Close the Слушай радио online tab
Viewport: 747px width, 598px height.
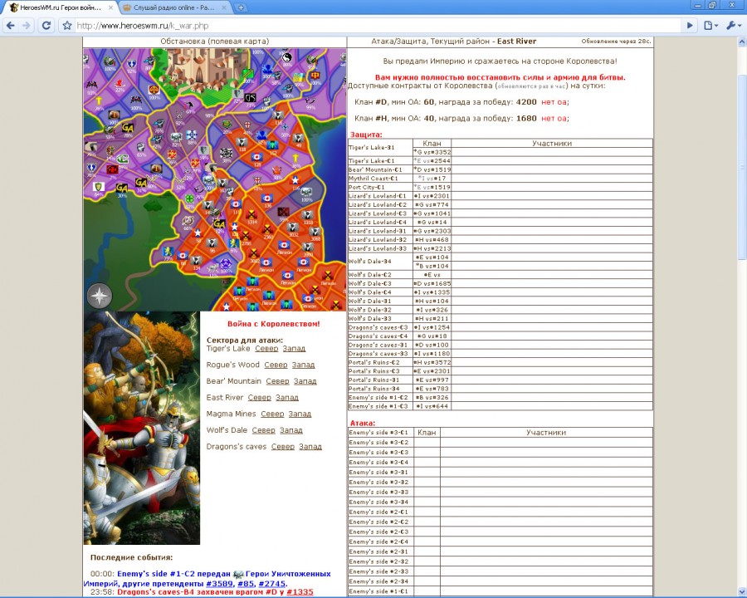click(x=224, y=7)
